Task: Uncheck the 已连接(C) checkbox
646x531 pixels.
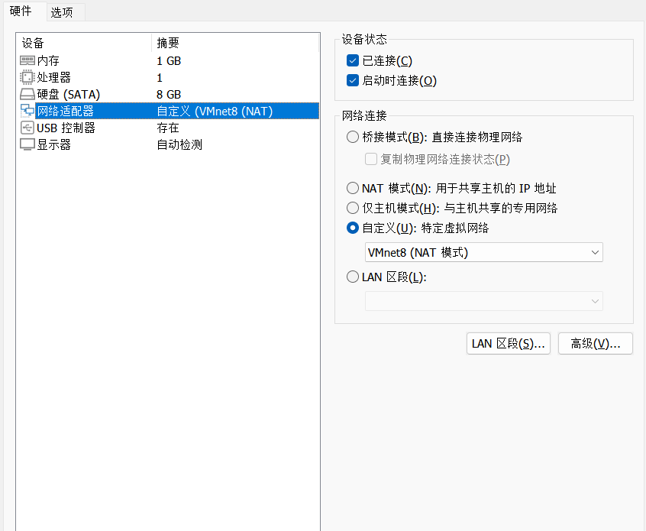Action: pyautogui.click(x=353, y=60)
